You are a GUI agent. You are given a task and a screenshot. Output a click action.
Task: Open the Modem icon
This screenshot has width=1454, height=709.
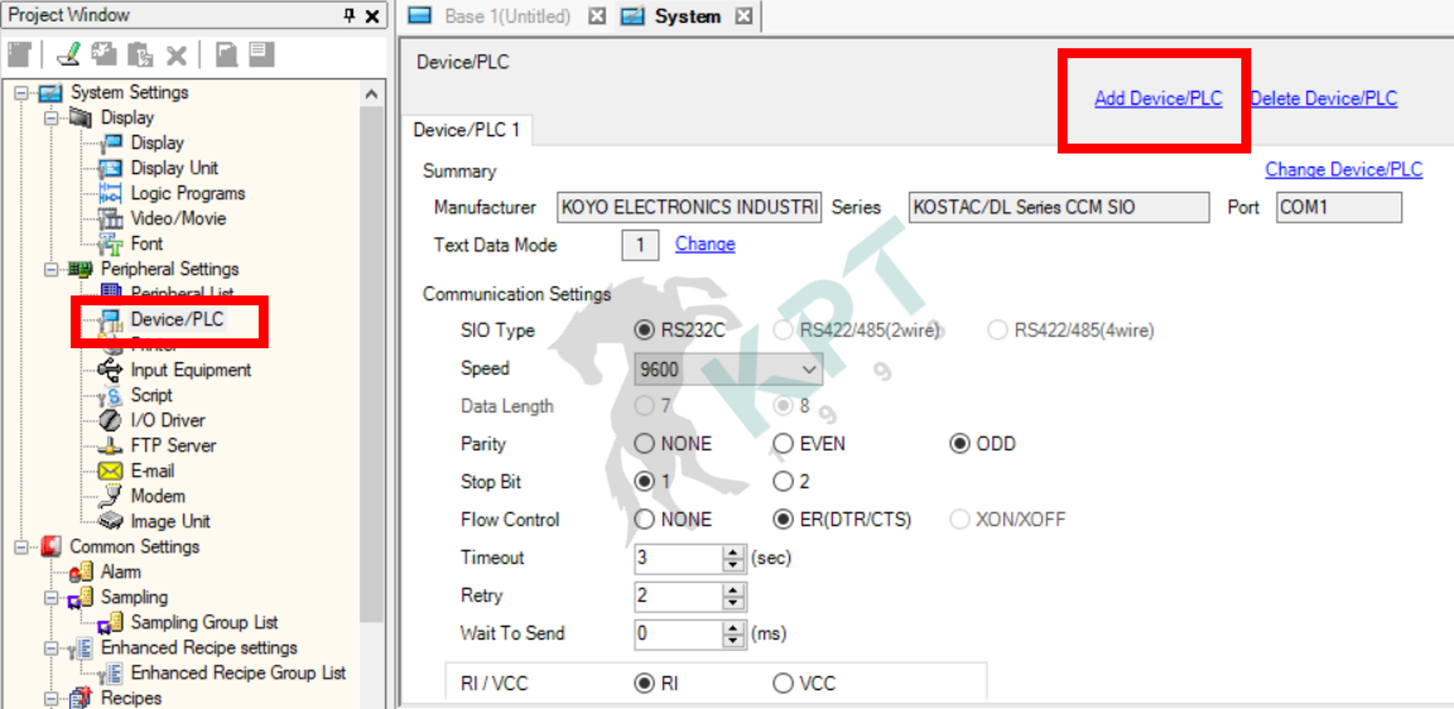coord(110,496)
